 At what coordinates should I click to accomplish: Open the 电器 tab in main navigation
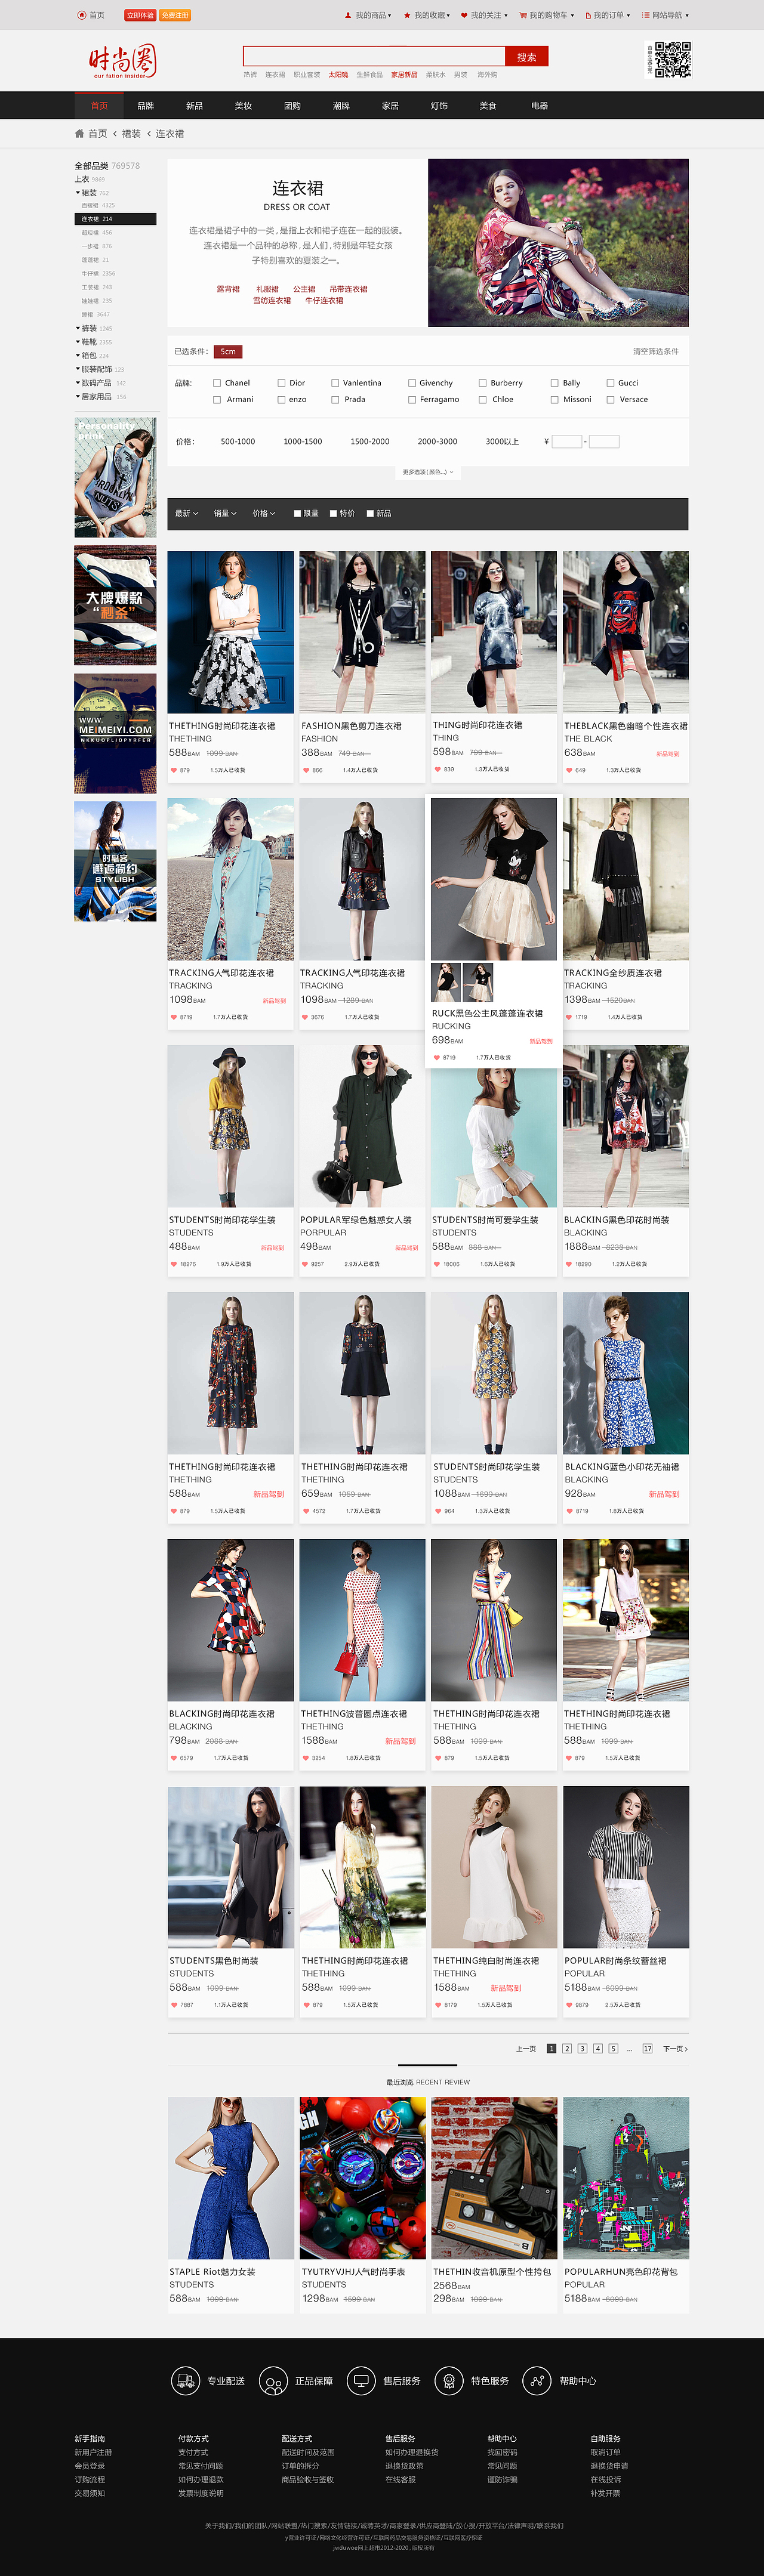(x=539, y=105)
